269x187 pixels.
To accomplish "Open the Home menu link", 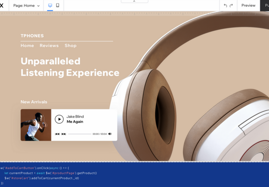I will point(27,46).
